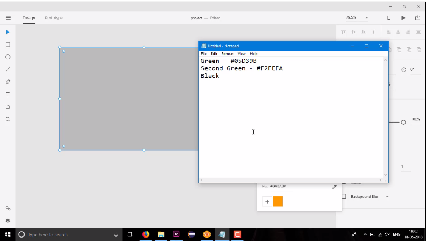426x241 pixels.
Task: Select the orange color swatch
Action: click(x=278, y=201)
